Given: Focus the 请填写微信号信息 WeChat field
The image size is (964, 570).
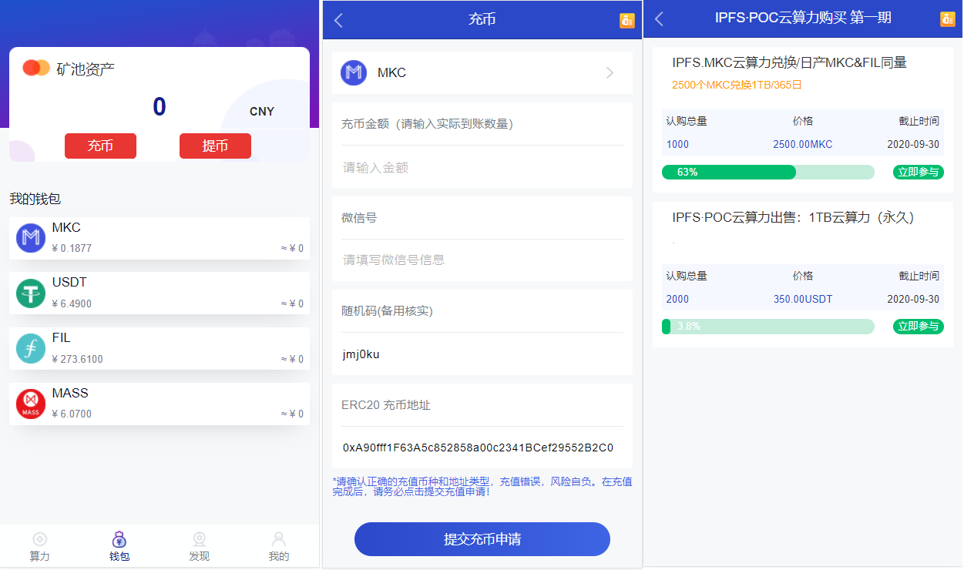Looking at the screenshot, I should pyautogui.click(x=482, y=260).
